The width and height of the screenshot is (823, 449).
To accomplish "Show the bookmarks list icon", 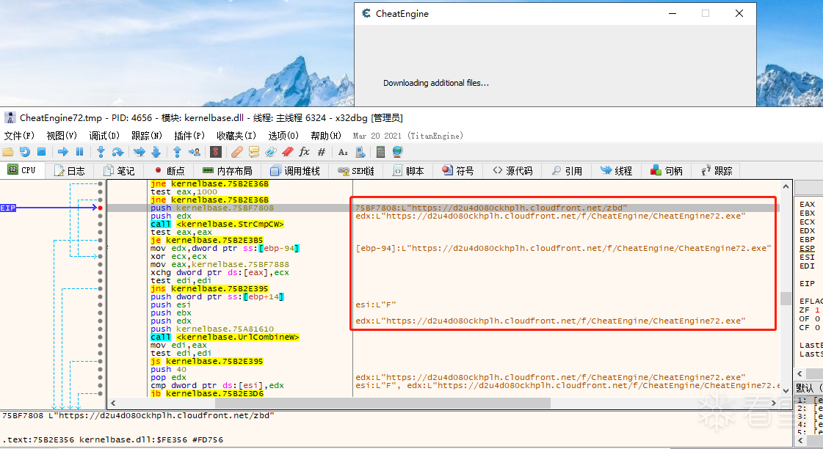I will tap(288, 152).
